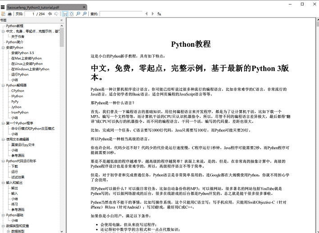Click the find next arrow
The width and height of the screenshot is (319, 233).
[x=153, y=14]
